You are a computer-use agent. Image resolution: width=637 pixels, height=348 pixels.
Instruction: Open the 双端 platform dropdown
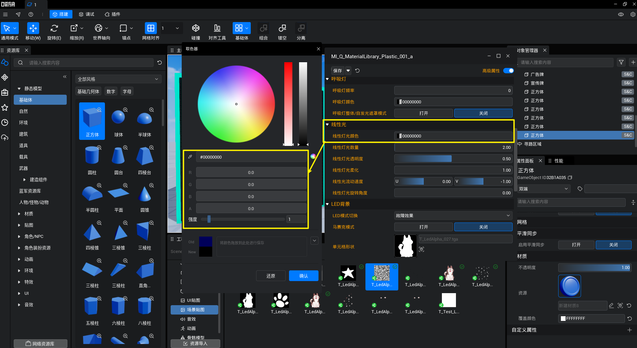(543, 189)
